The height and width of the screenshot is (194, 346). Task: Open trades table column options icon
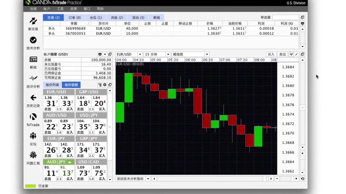pyautogui.click(x=302, y=23)
